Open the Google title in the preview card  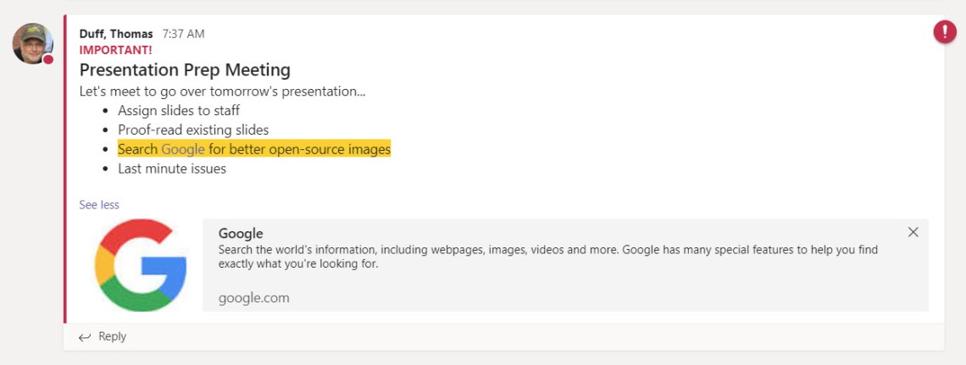pyautogui.click(x=241, y=233)
